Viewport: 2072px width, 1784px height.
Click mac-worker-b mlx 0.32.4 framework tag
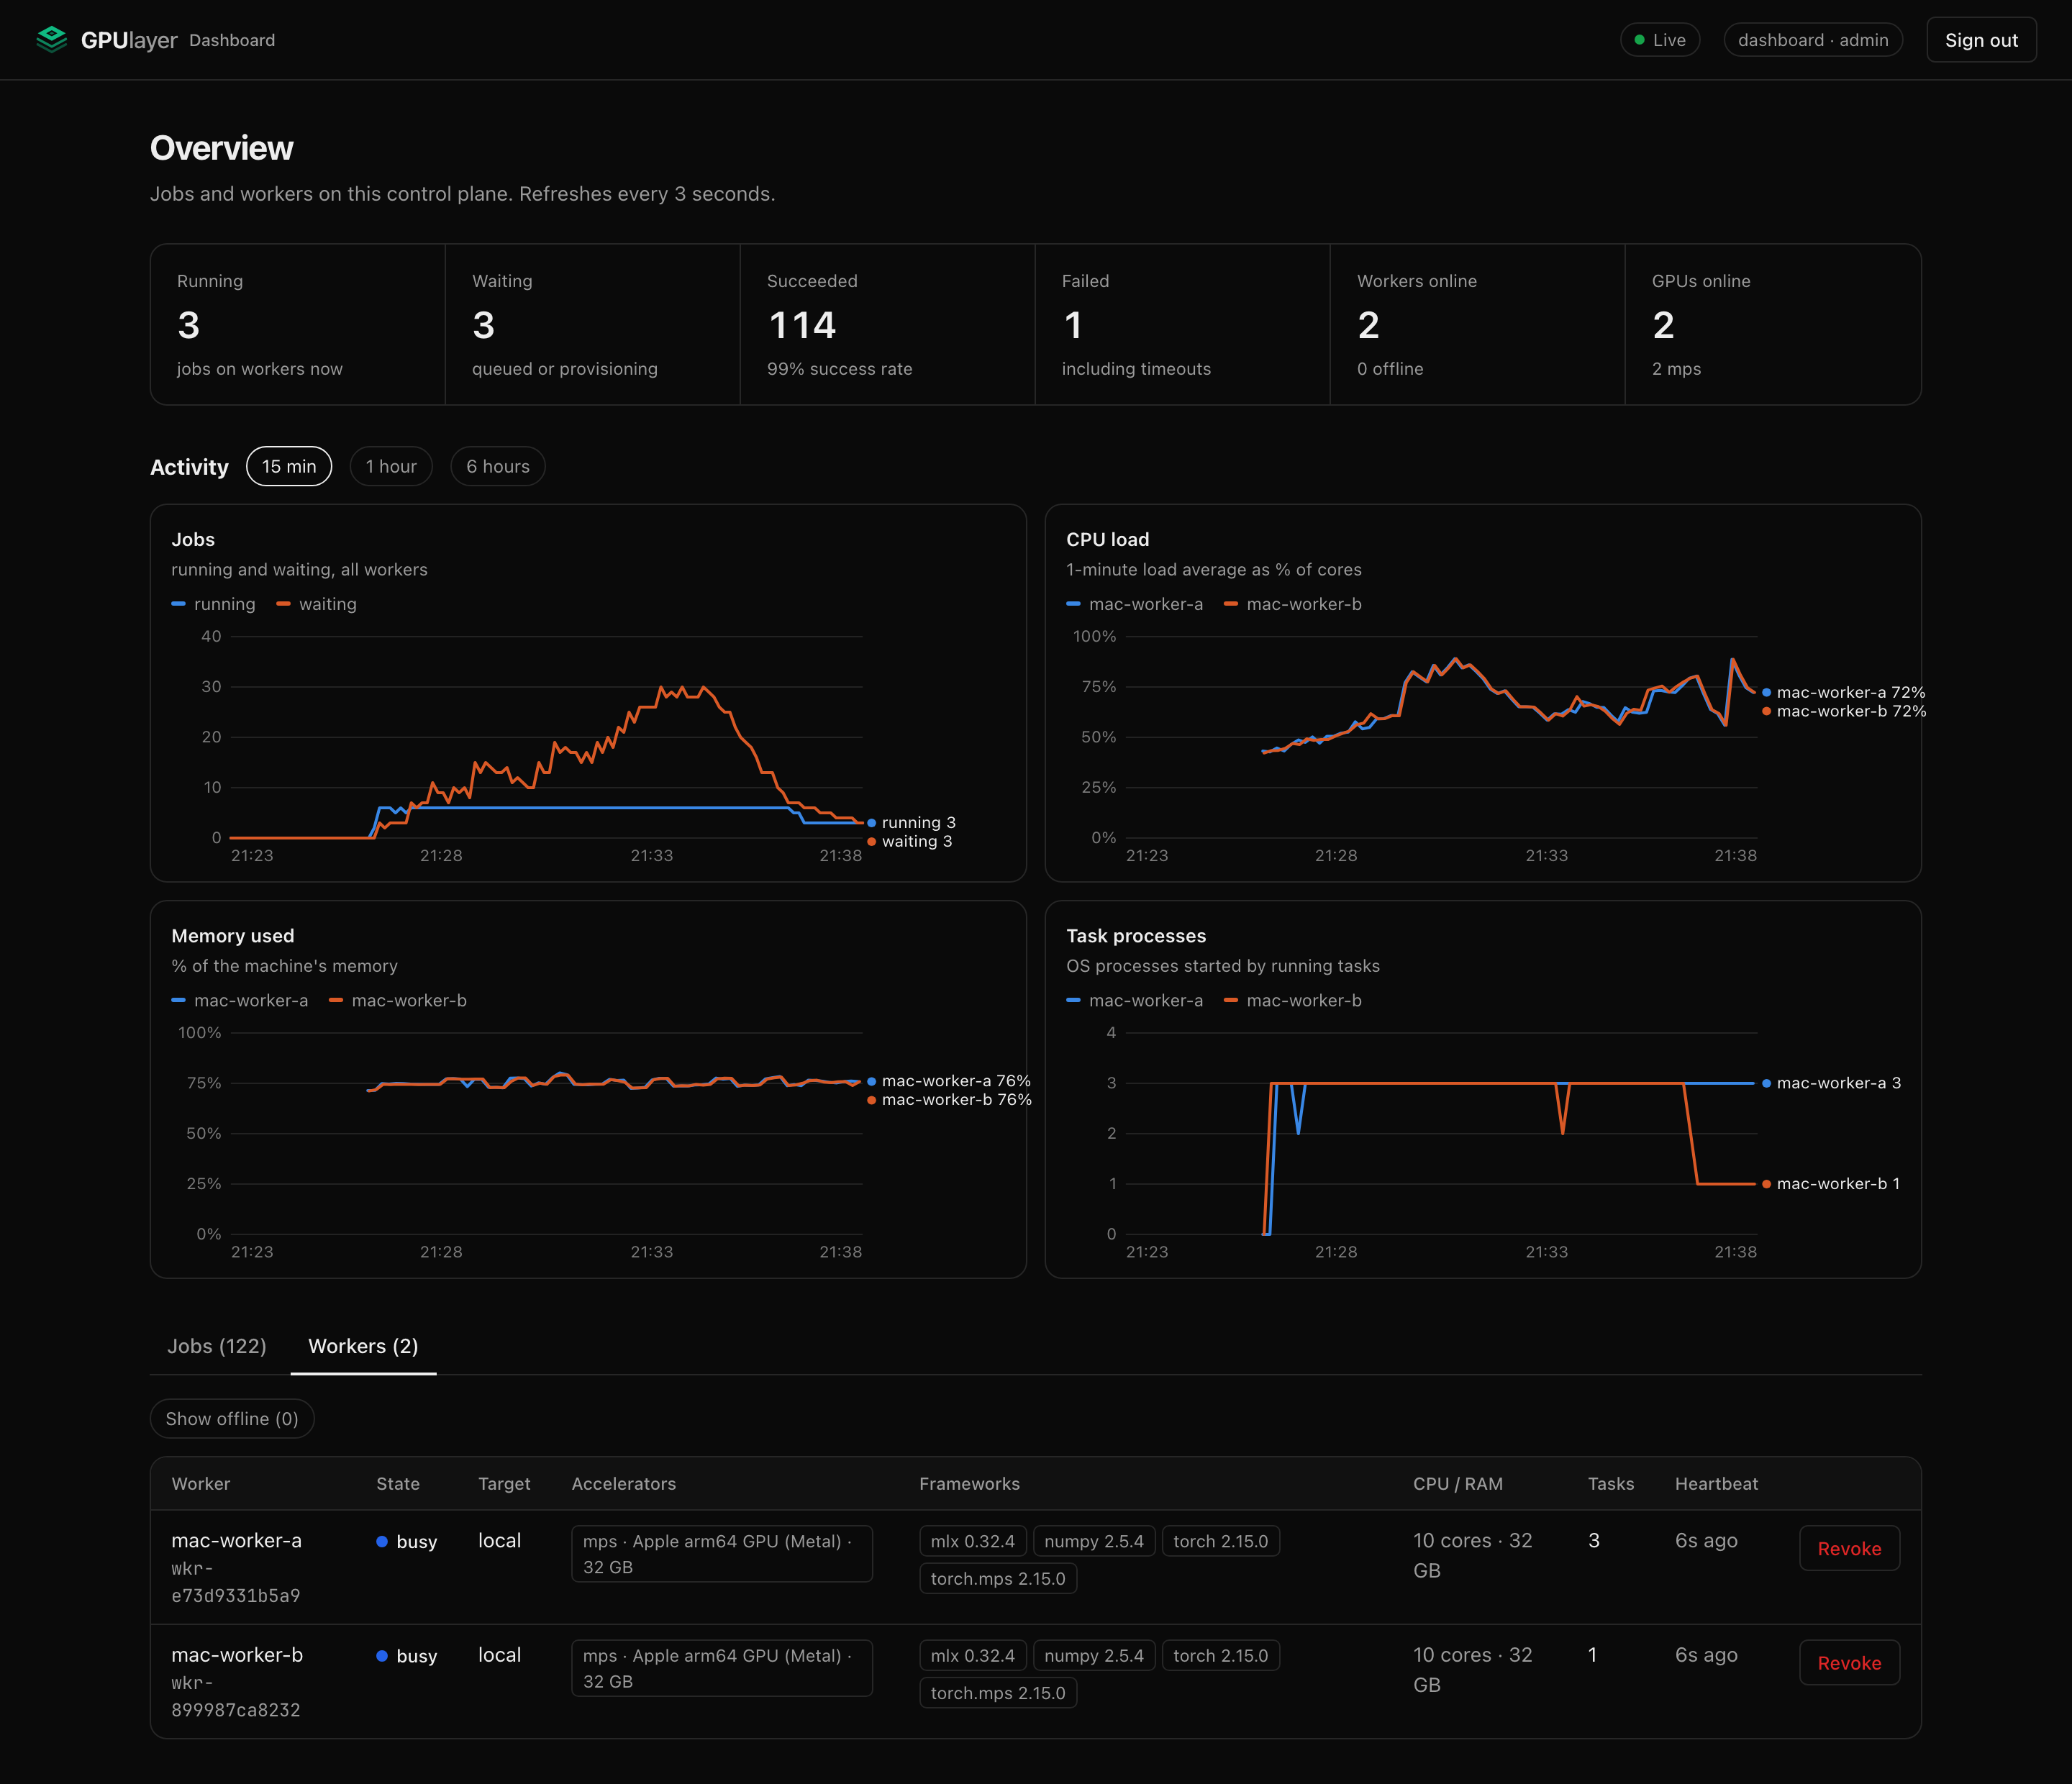972,1655
